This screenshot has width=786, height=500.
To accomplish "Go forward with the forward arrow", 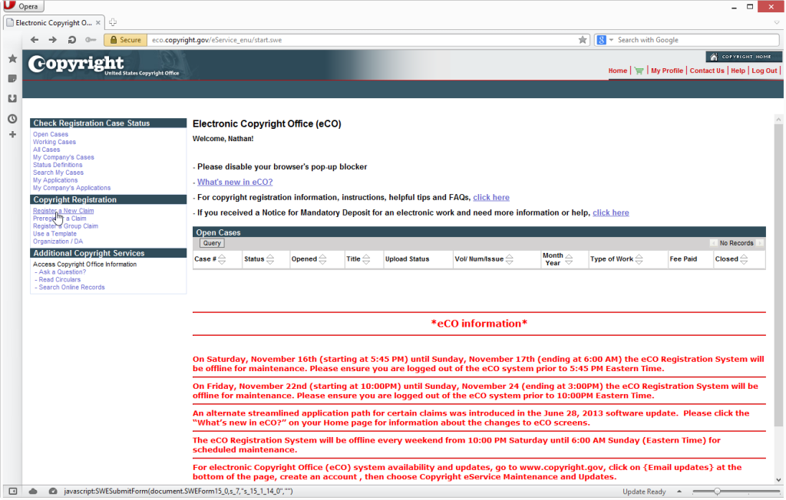I will click(x=53, y=40).
